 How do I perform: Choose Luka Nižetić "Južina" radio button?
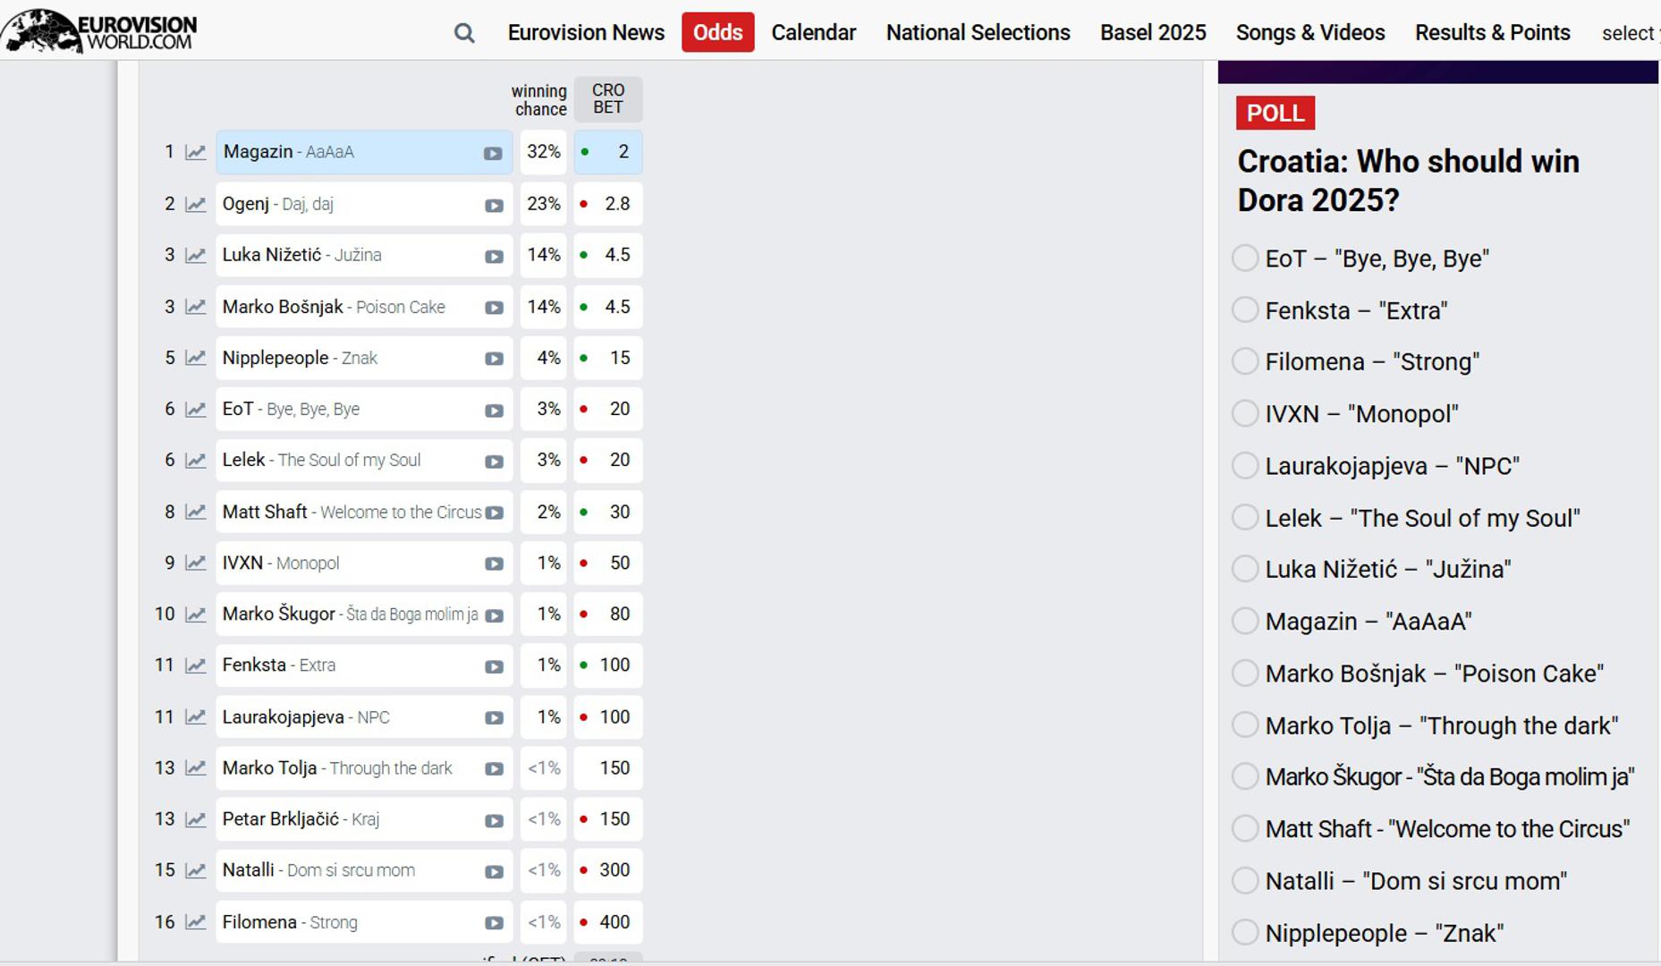point(1245,569)
